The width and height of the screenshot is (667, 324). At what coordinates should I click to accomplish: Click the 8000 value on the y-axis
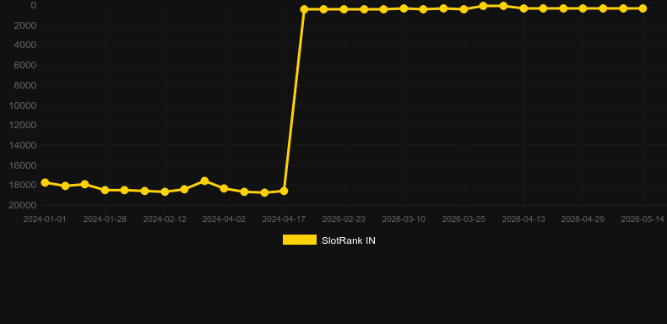[25, 85]
